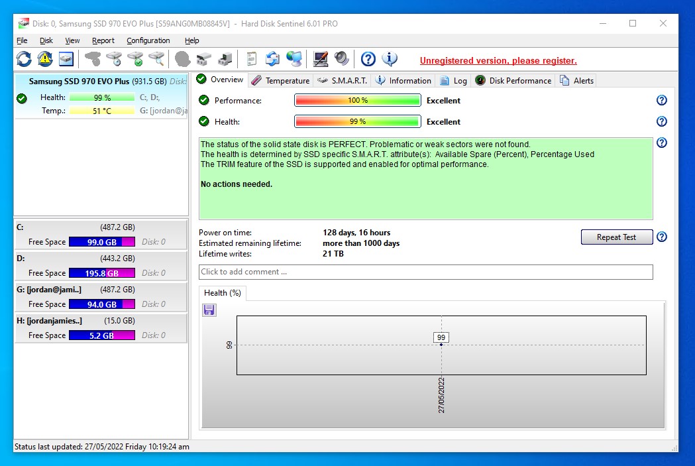This screenshot has height=466, width=695.
Task: Open the Configuration menu
Action: pos(148,40)
